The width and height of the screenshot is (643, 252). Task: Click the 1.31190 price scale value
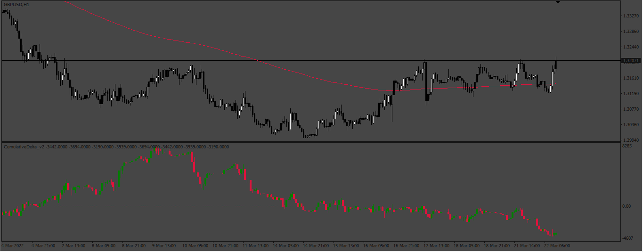630,94
